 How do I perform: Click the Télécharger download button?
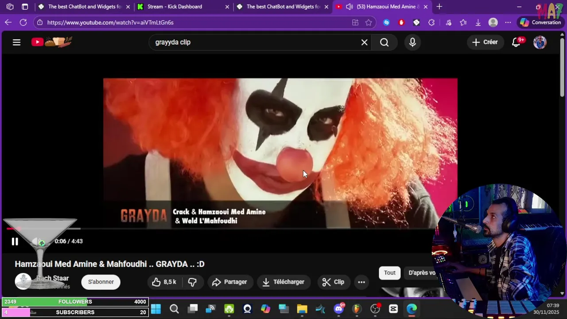click(x=283, y=282)
